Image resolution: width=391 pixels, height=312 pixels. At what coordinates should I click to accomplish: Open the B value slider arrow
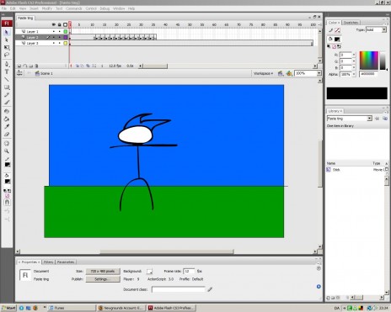click(354, 67)
